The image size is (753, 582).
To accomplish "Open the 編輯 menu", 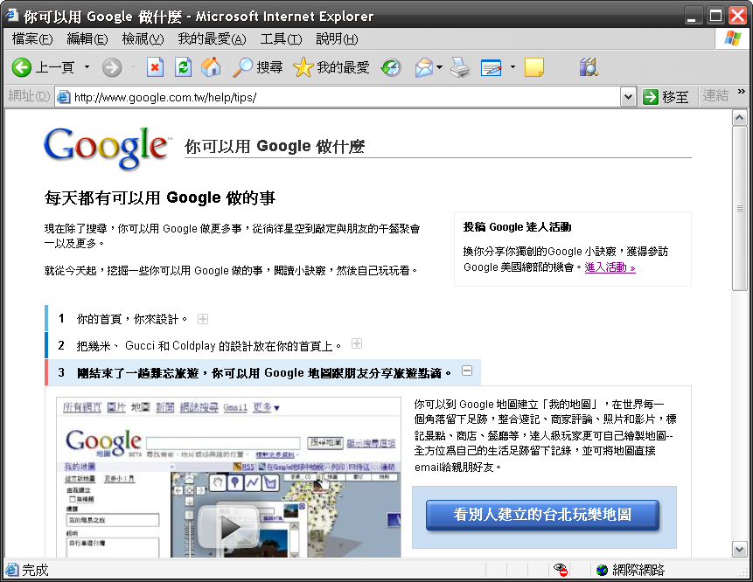I will (87, 38).
